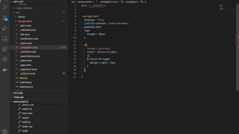
Task: Click the 'a' breadcrumb symbol
Action: [145, 2]
